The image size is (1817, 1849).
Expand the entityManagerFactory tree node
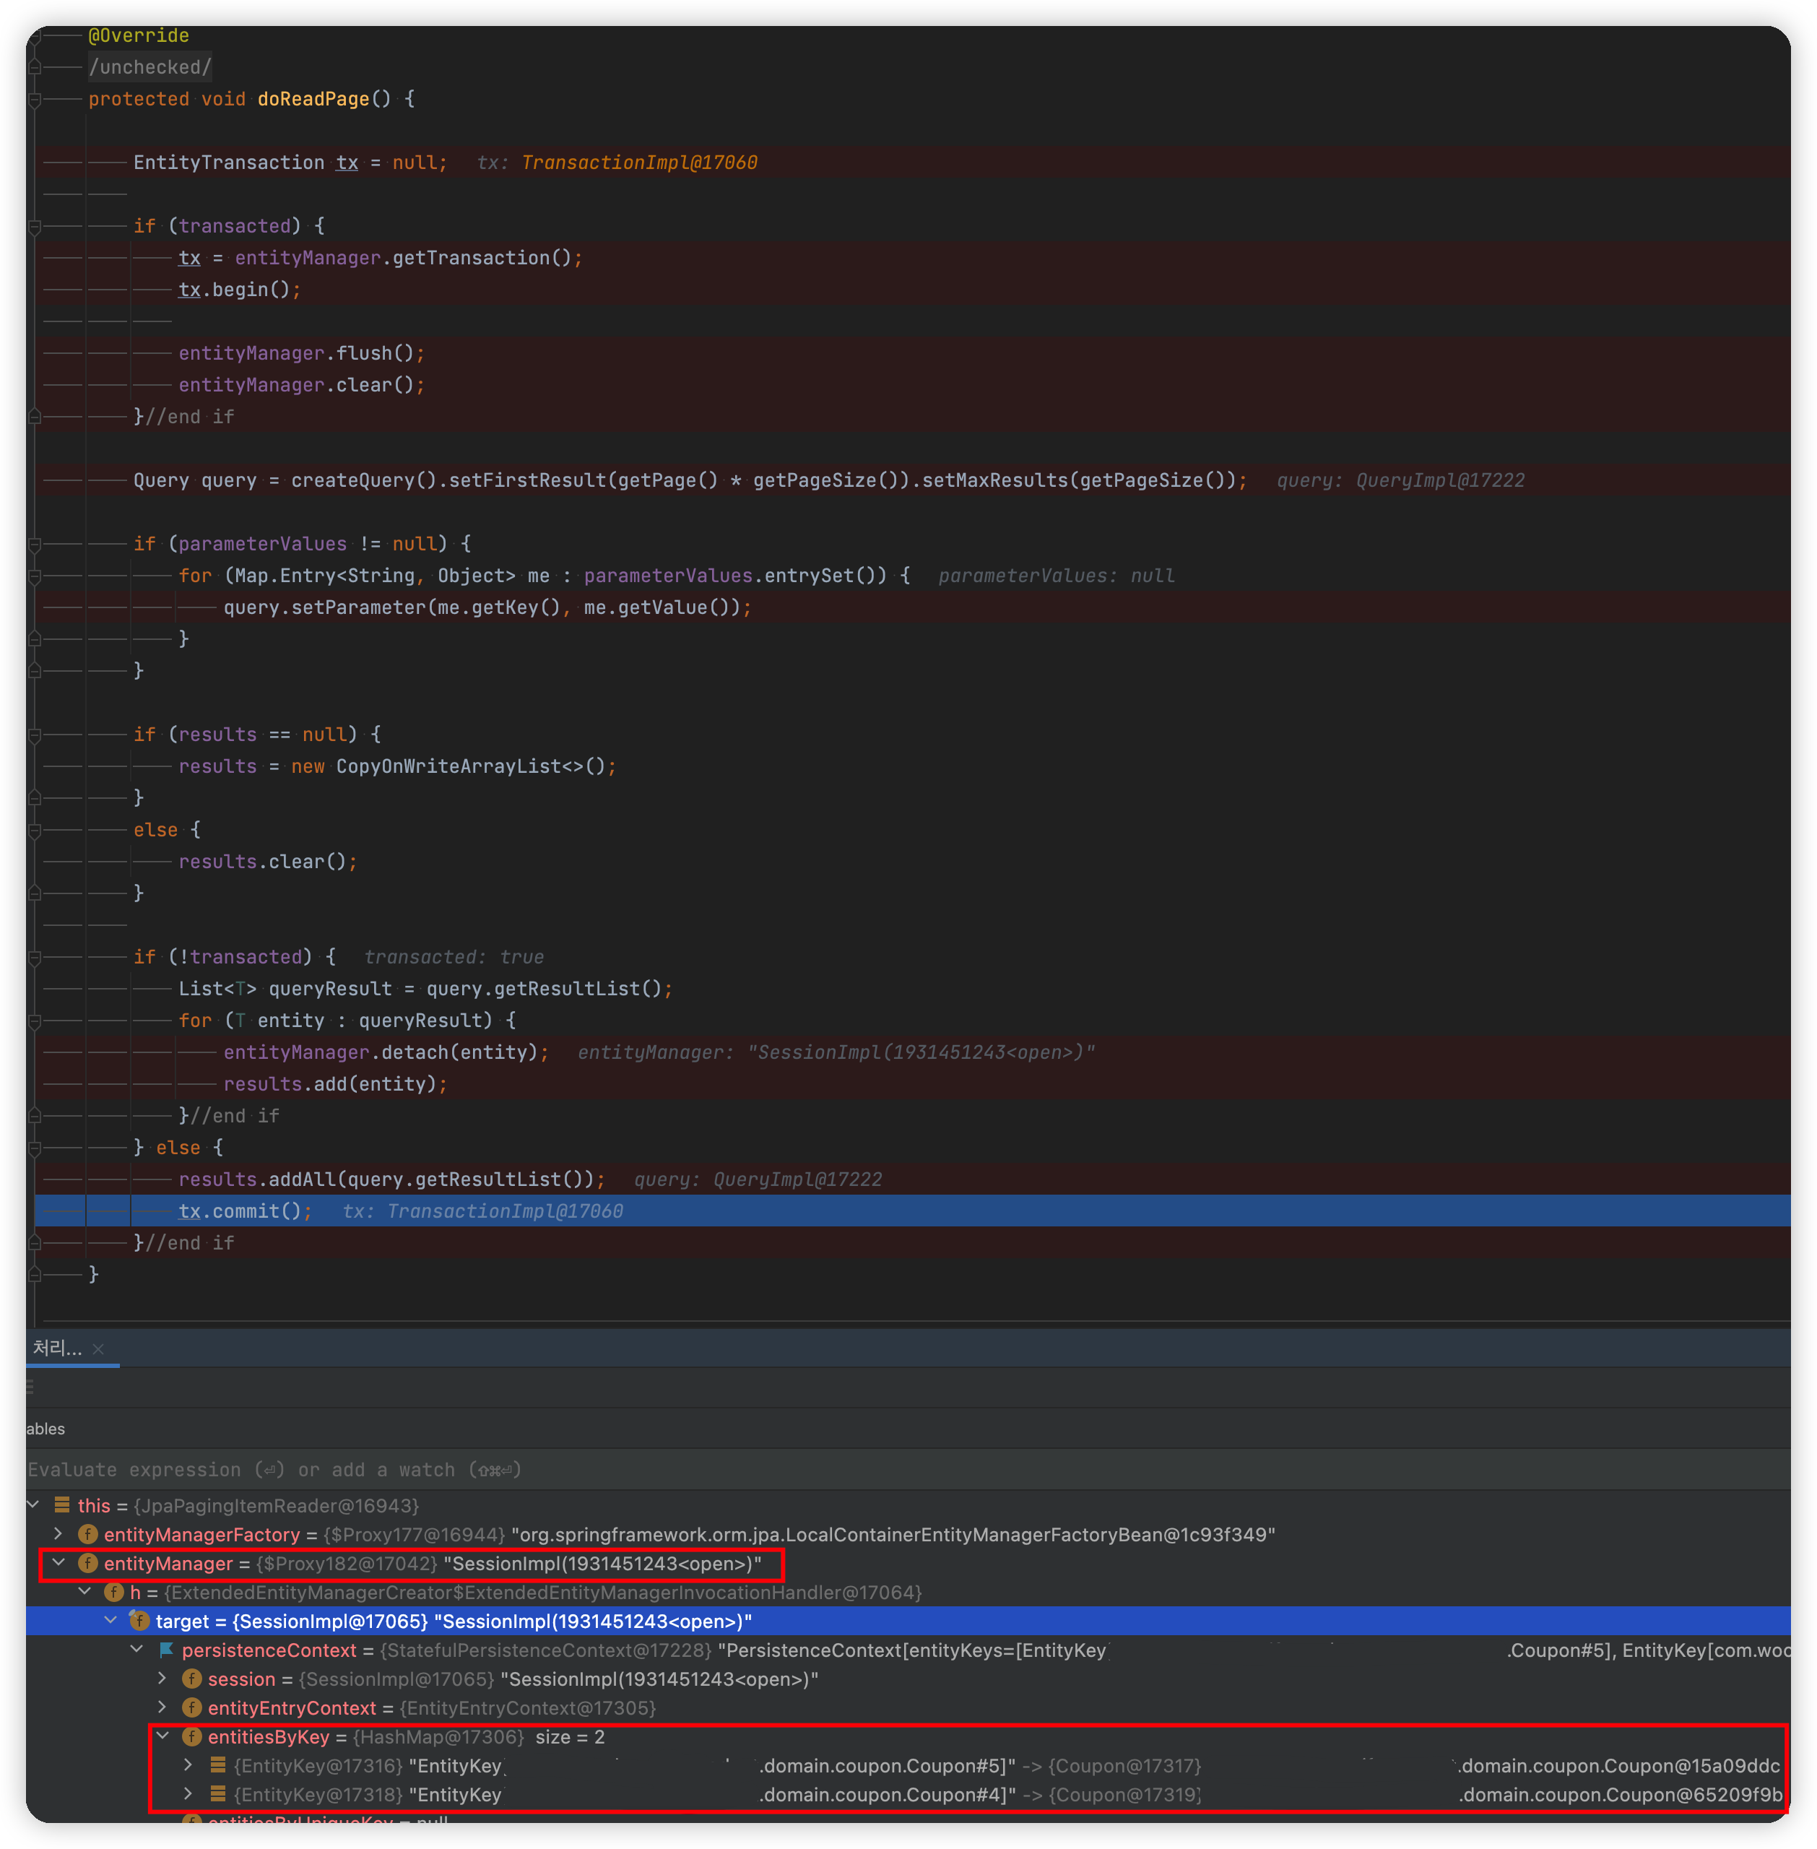(58, 1534)
